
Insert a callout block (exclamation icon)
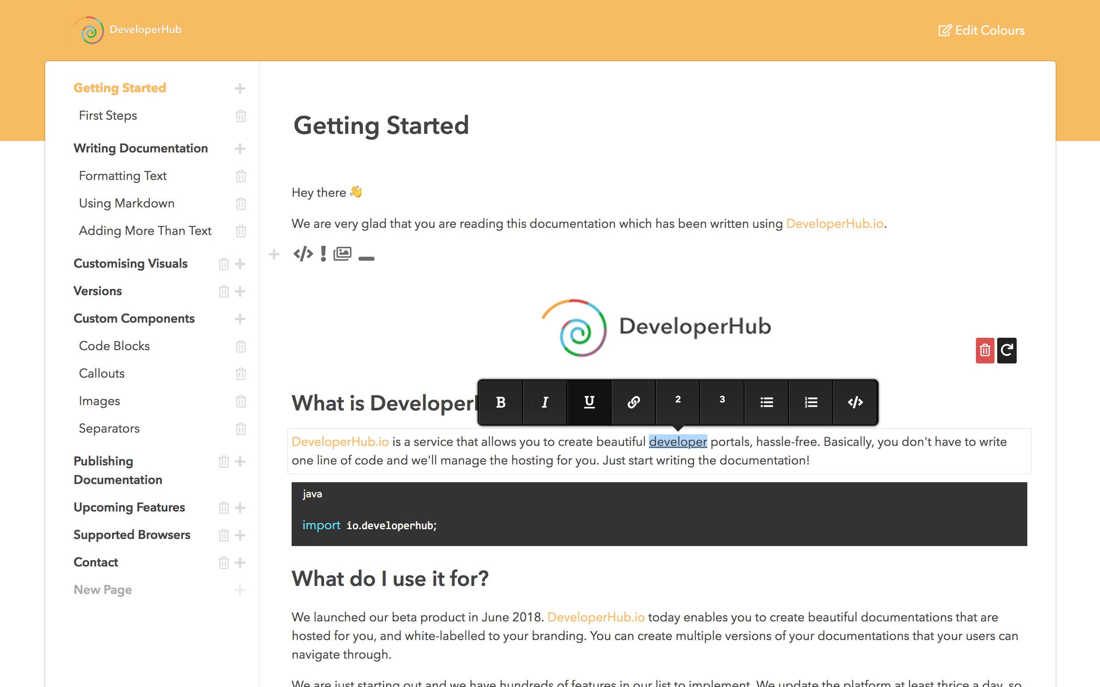pyautogui.click(x=323, y=254)
